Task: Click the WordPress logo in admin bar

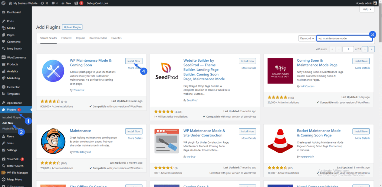Action: (3, 3)
